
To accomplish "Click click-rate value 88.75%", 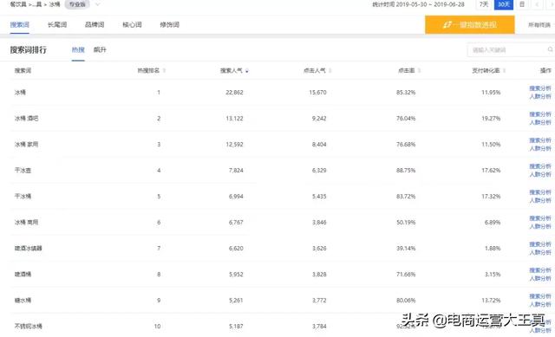I will tap(406, 171).
